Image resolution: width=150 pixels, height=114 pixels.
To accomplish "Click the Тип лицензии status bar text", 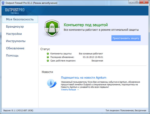I will (x=126, y=110).
